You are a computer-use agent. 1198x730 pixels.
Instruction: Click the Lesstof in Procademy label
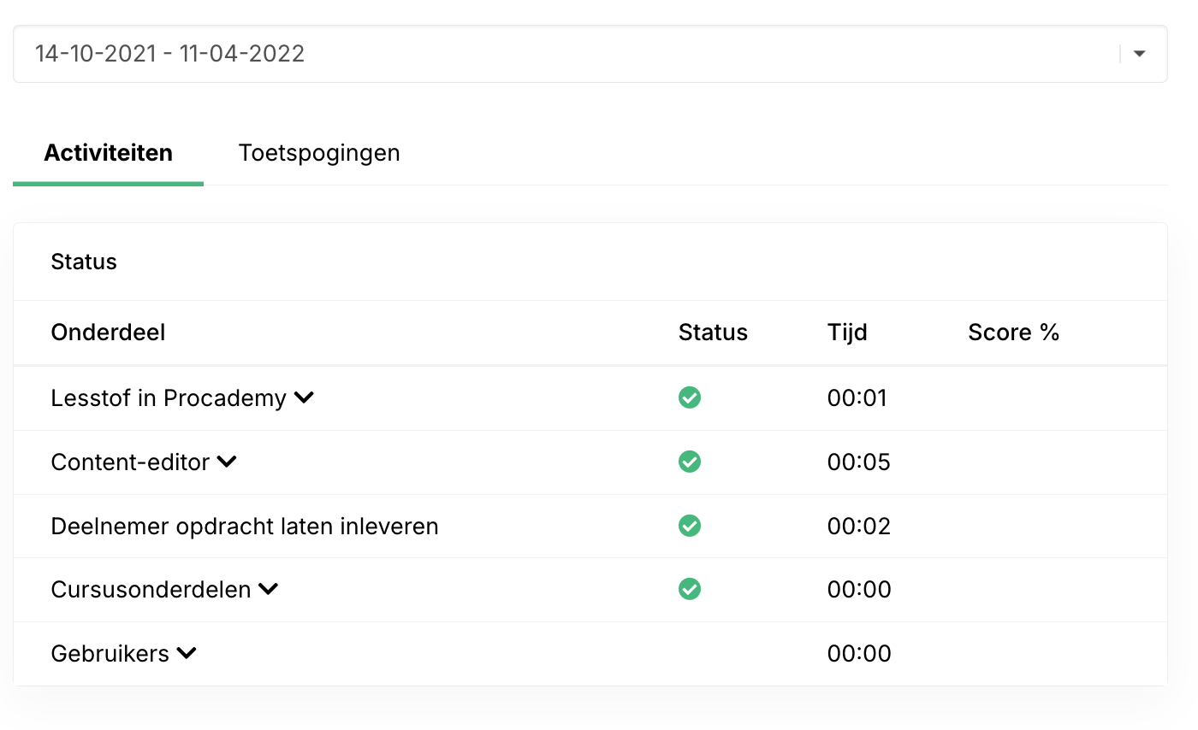tap(169, 398)
